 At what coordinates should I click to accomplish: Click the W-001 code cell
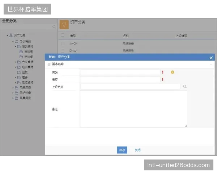pyautogui.click(x=73, y=43)
